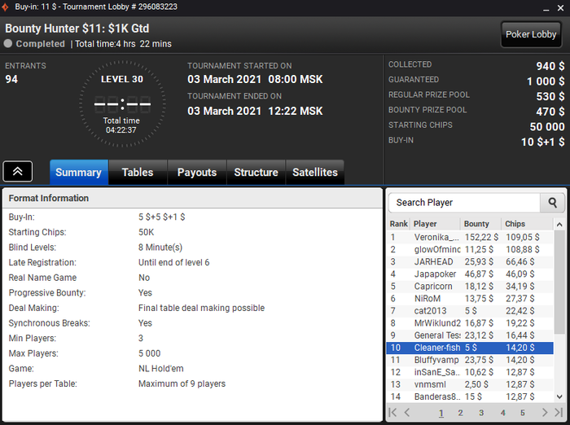
Task: Open the Structure tab
Action: pos(256,173)
